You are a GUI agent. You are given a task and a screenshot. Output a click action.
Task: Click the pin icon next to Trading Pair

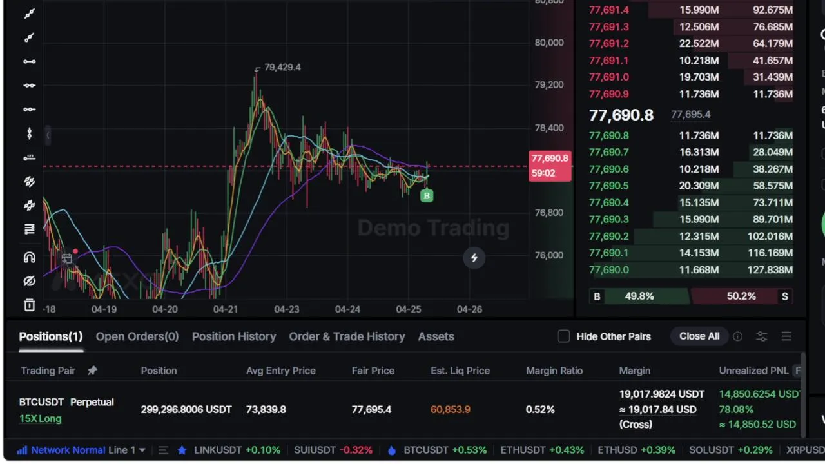tap(92, 371)
